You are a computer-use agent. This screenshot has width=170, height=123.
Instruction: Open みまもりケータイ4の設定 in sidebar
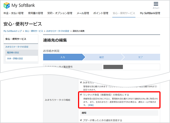click(17, 47)
